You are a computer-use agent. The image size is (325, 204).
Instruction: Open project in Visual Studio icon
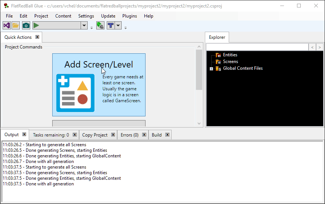[6, 25]
